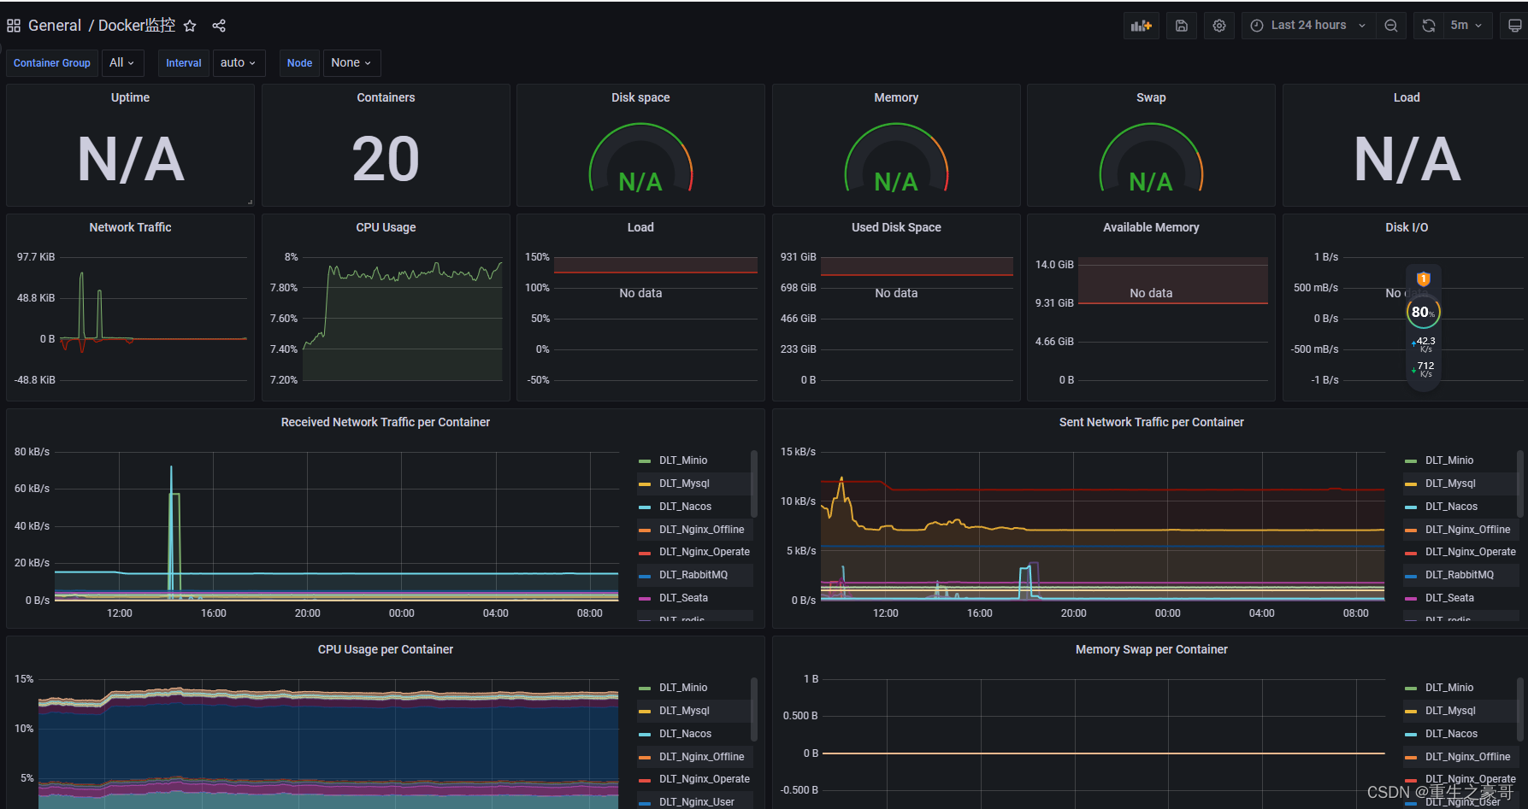This screenshot has height=809, width=1528.
Task: Open the Interval auto dropdown
Action: [238, 63]
